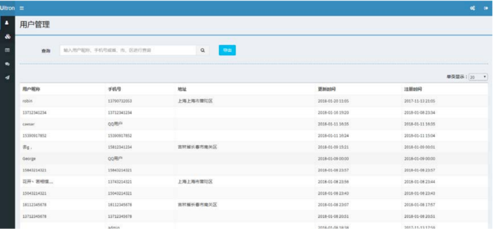
Task: Toggle the sidebar with the hamburger icon
Action: click(21, 8)
